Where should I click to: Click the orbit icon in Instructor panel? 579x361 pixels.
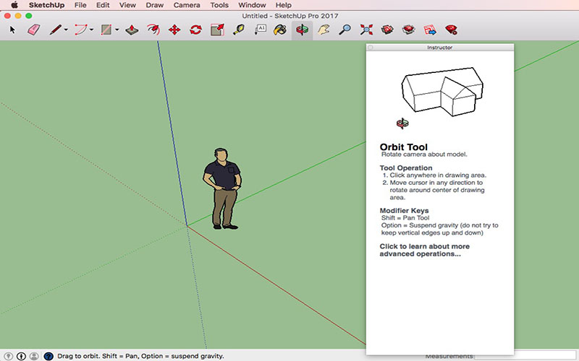(x=402, y=123)
